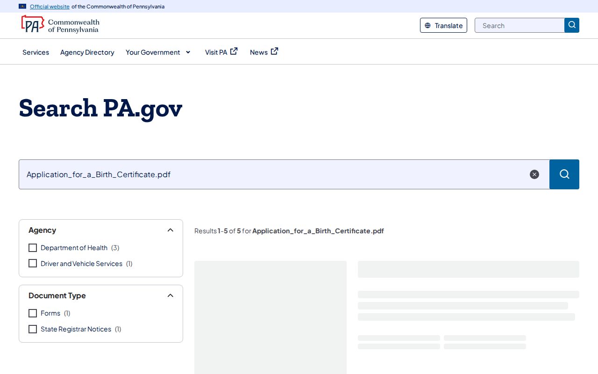Image resolution: width=598 pixels, height=374 pixels.
Task: Check the Driver and Vehicle Services filter
Action: click(33, 264)
